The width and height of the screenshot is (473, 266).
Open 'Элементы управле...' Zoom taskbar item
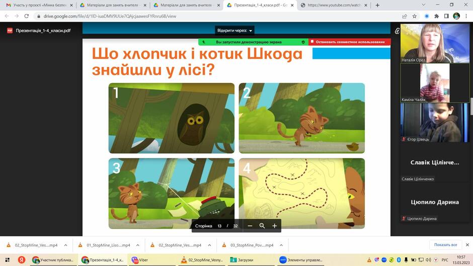coord(301,259)
